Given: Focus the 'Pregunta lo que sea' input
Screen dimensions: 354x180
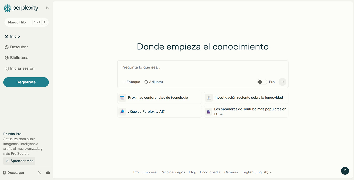Looking at the screenshot, I should click(x=203, y=67).
